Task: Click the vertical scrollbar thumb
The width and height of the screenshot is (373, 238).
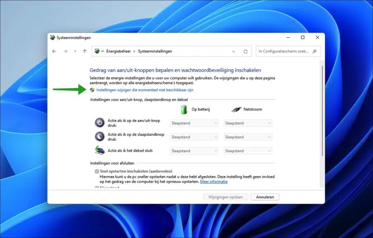Action: coord(322,111)
